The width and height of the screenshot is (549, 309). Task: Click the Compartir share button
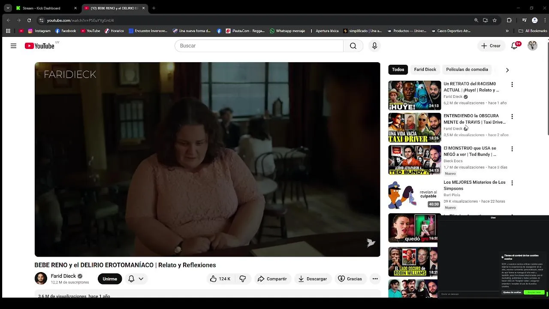click(x=272, y=279)
